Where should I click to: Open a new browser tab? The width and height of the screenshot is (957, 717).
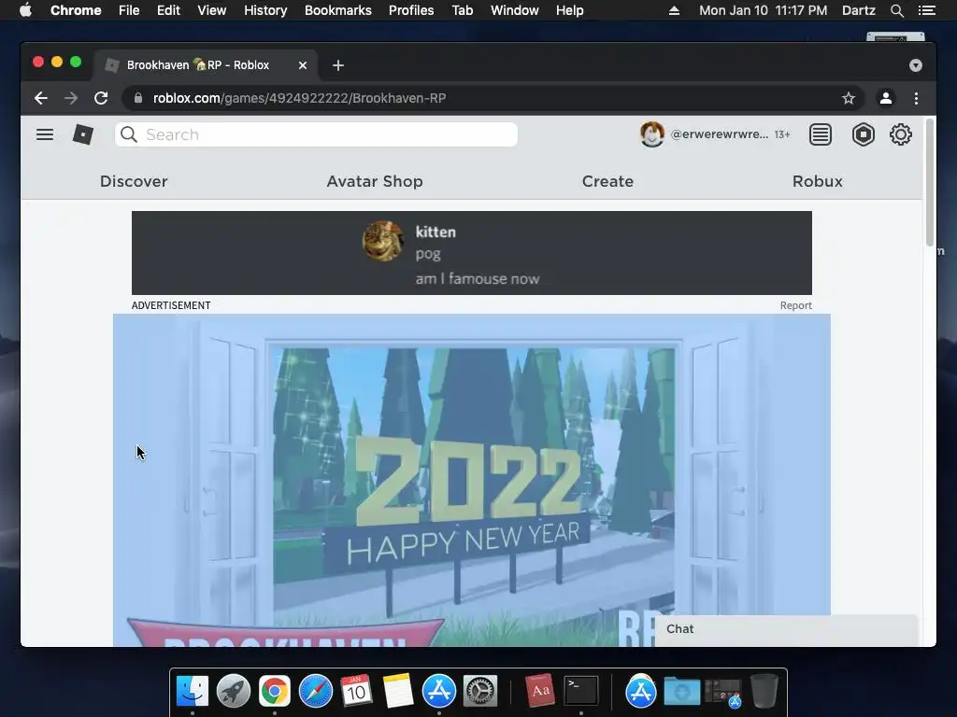click(338, 65)
